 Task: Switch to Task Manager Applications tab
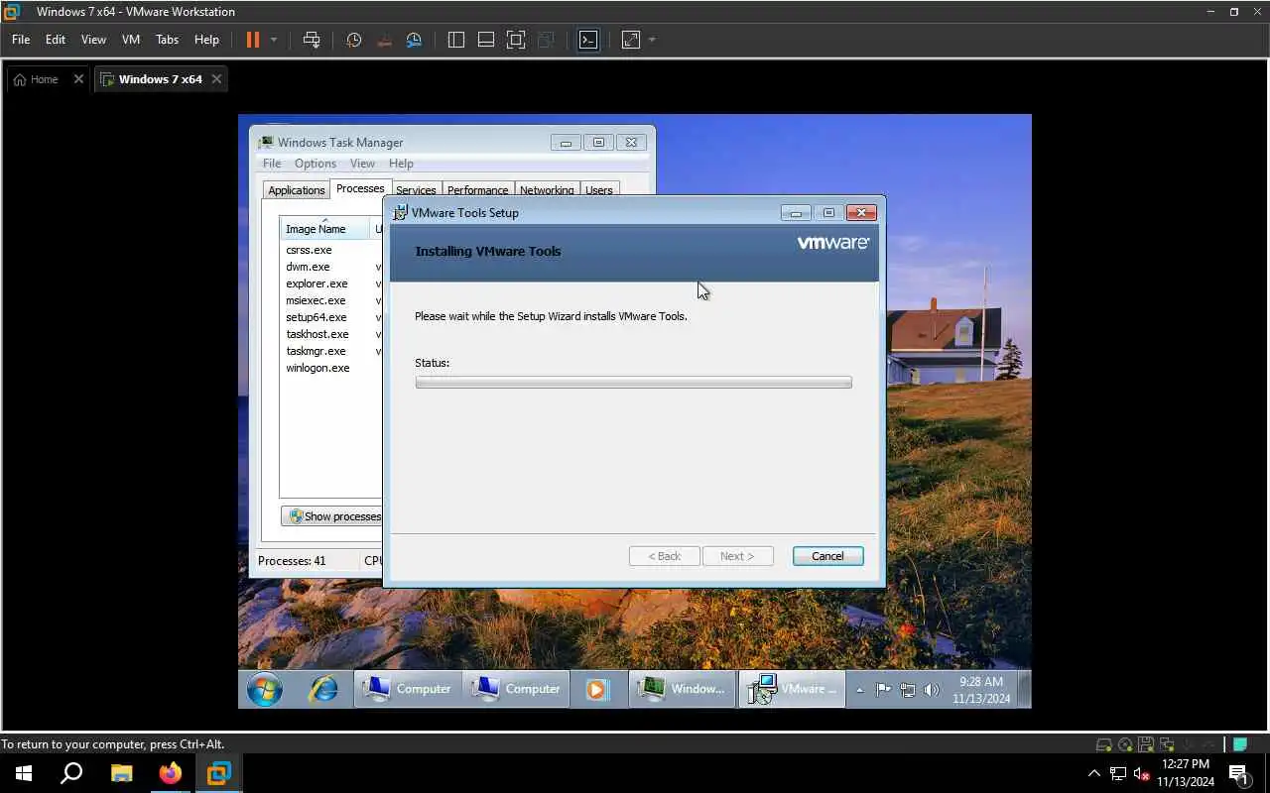coord(296,190)
